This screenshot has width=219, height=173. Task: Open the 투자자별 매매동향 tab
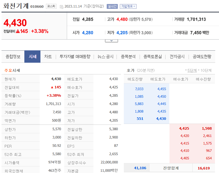(76, 57)
